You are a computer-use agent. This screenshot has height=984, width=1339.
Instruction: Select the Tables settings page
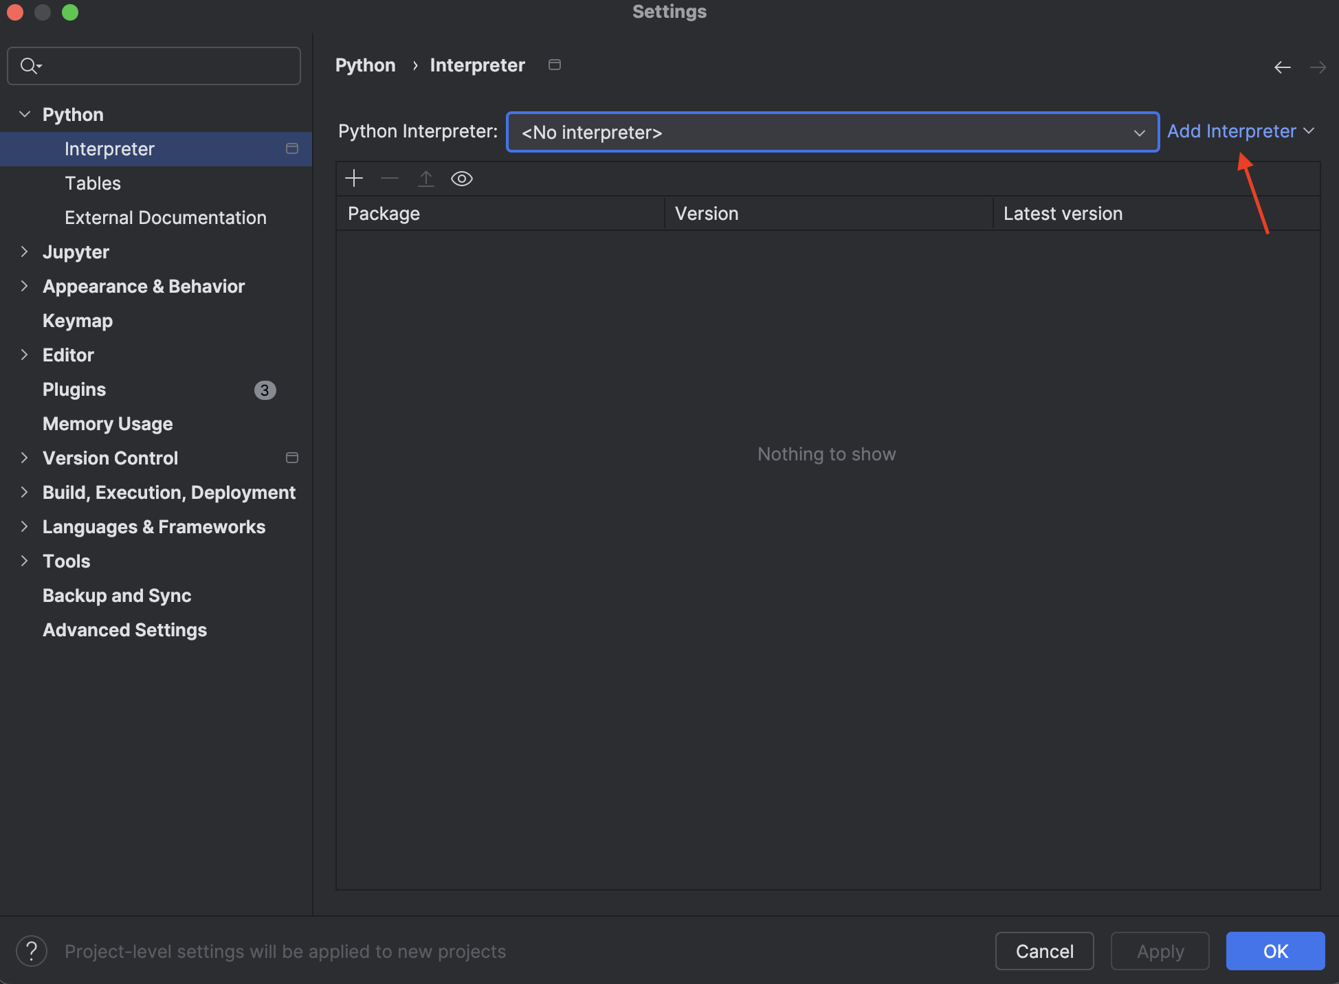92,183
